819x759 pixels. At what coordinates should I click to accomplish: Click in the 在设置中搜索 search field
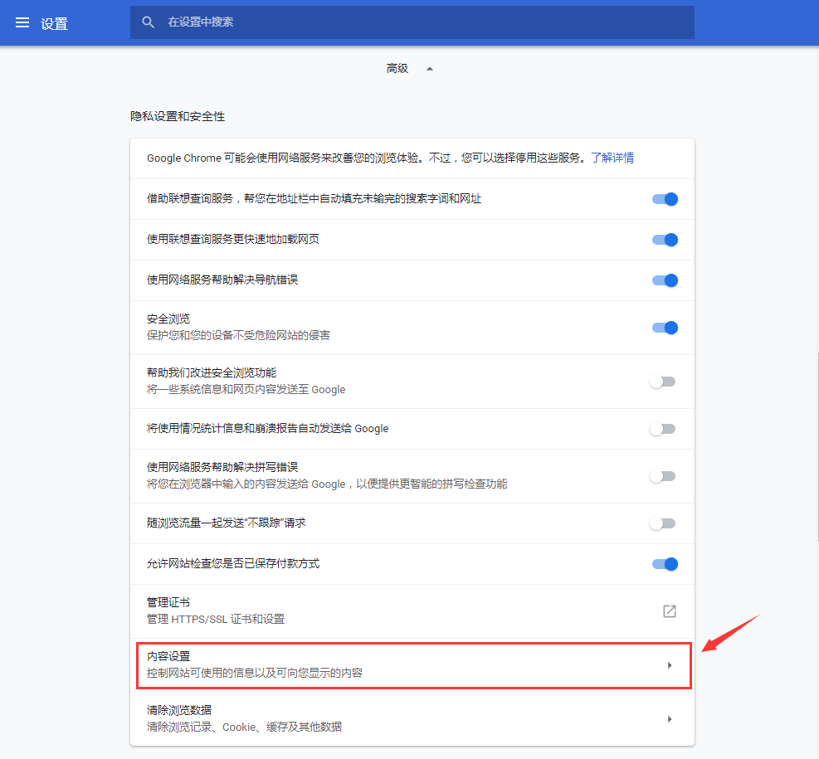(415, 22)
